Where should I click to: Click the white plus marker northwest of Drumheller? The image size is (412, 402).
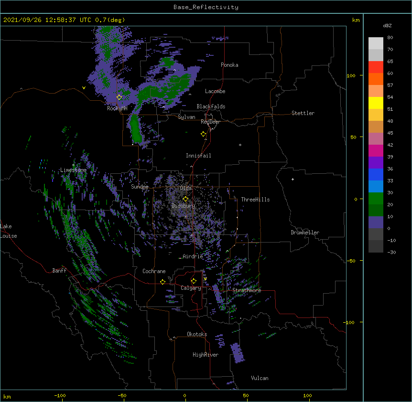pyautogui.click(x=293, y=179)
